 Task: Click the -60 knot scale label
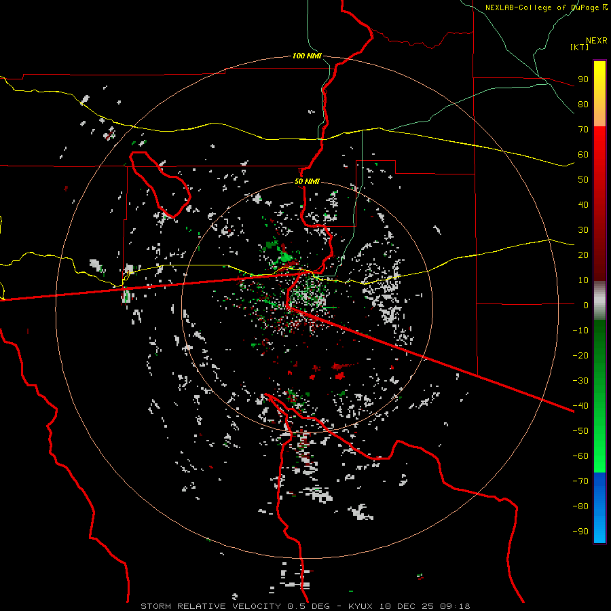point(580,456)
